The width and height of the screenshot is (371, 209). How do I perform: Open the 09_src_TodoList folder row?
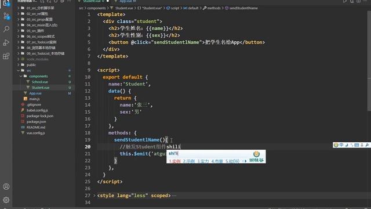click(x=44, y=53)
